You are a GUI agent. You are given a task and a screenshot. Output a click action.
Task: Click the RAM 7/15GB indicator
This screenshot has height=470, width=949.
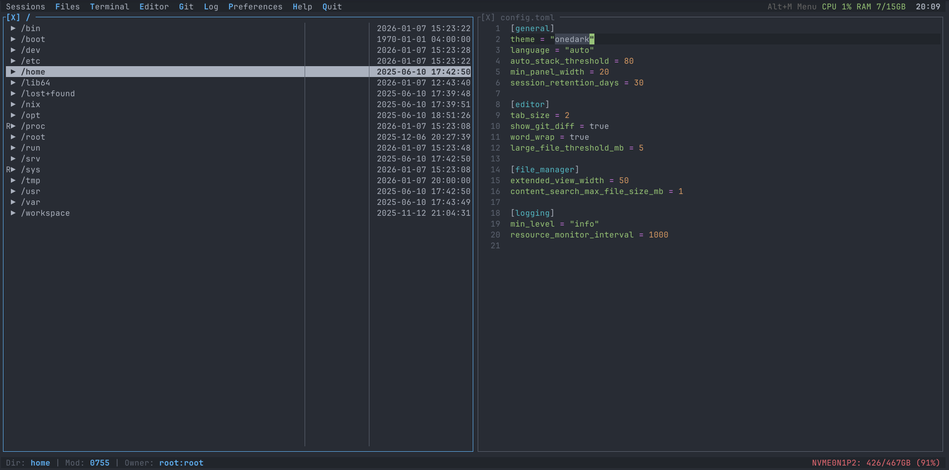[x=880, y=6]
